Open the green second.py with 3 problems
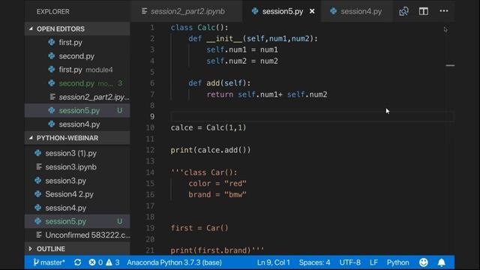Screen dimensions: 480x270 click(x=77, y=83)
